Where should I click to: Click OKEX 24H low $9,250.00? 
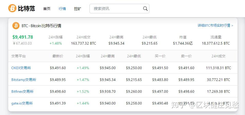pos(134,68)
